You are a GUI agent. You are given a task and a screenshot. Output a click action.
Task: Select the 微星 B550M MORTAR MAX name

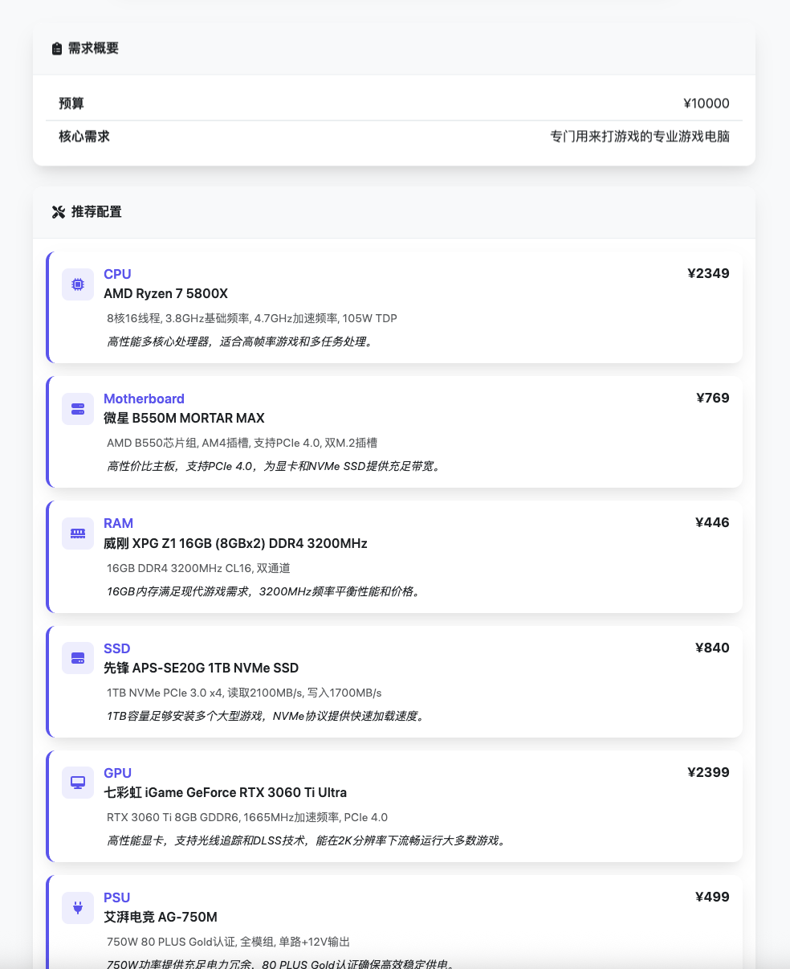pyautogui.click(x=184, y=419)
